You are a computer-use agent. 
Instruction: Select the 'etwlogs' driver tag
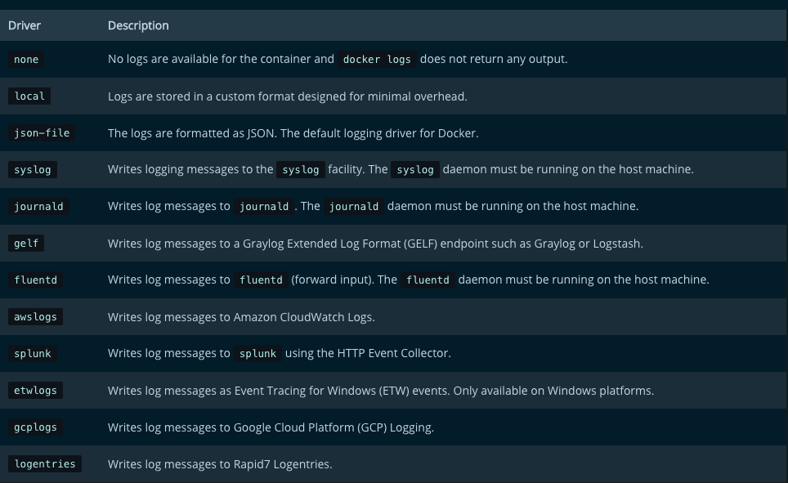pos(36,390)
